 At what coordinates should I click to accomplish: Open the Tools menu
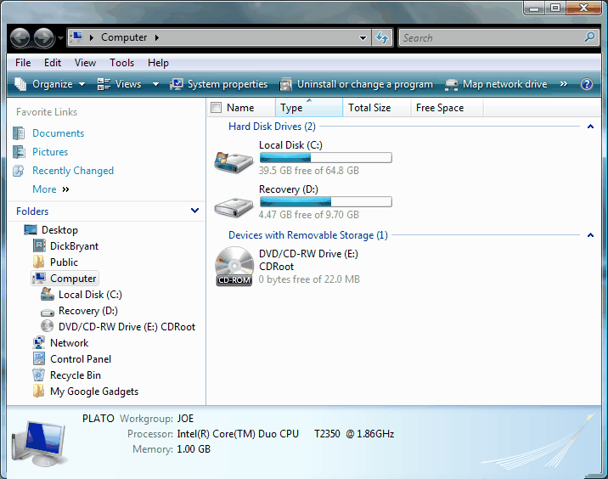(x=121, y=63)
